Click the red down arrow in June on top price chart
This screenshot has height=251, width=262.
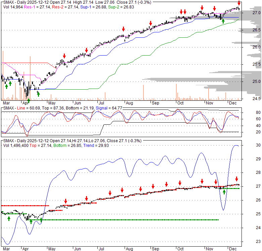[x=86, y=50]
